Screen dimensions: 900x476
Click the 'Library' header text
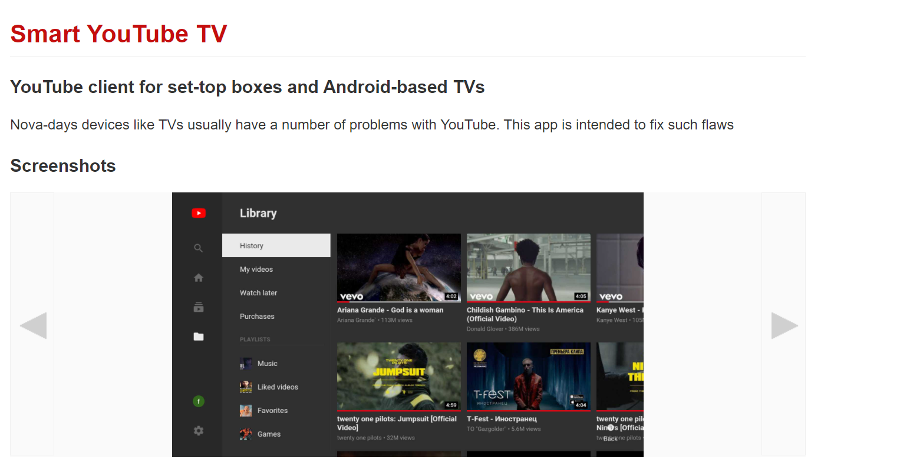point(258,213)
